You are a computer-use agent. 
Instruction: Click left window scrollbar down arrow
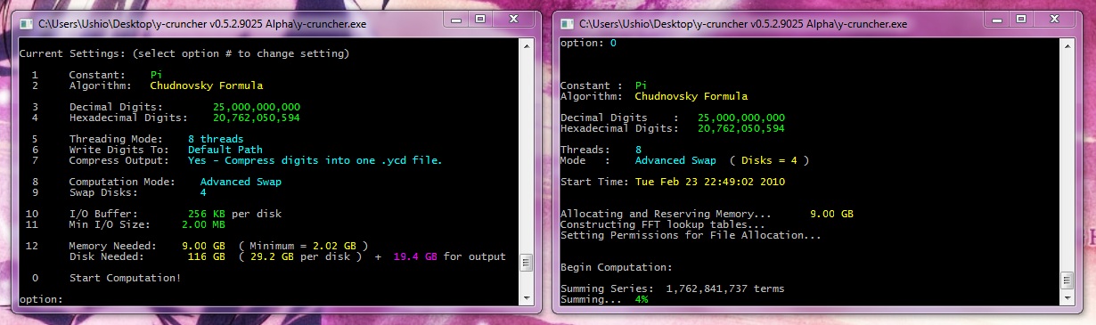pos(527,298)
